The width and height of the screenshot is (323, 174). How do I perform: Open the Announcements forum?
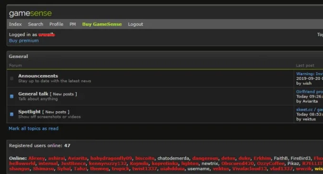(x=38, y=76)
